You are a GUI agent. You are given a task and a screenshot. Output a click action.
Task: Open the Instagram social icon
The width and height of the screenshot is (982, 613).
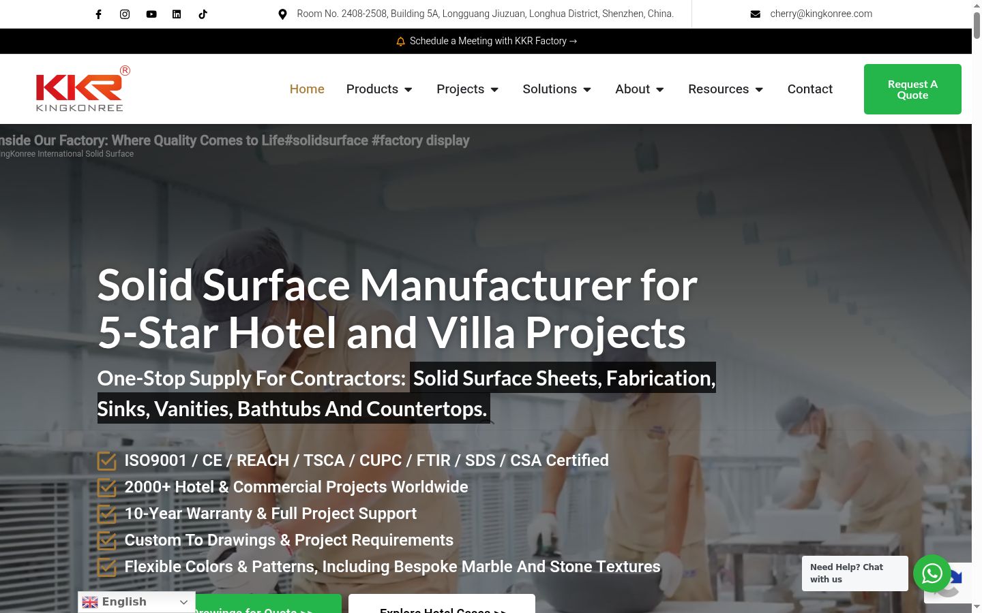pos(125,14)
